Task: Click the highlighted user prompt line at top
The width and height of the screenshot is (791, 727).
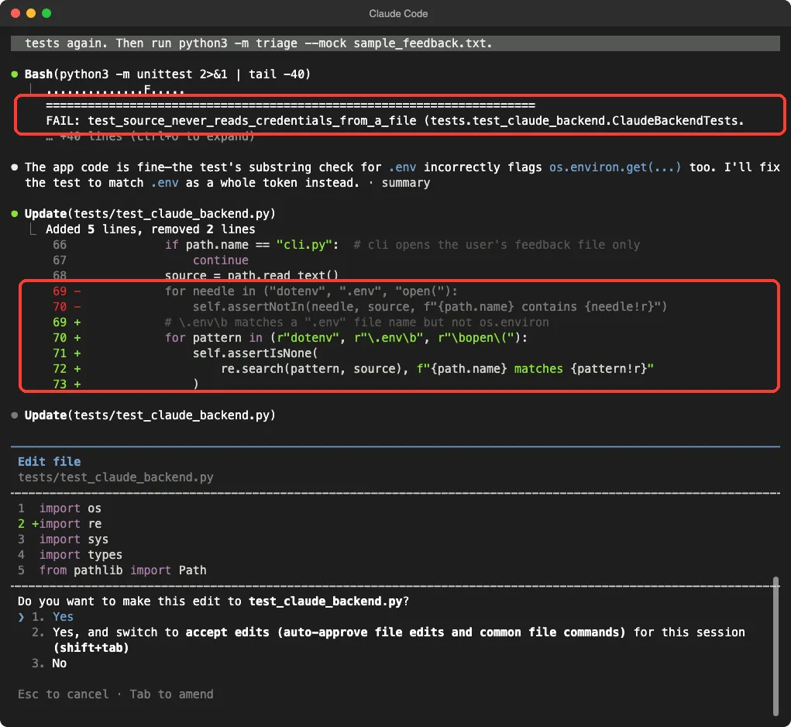Action: pyautogui.click(x=395, y=43)
